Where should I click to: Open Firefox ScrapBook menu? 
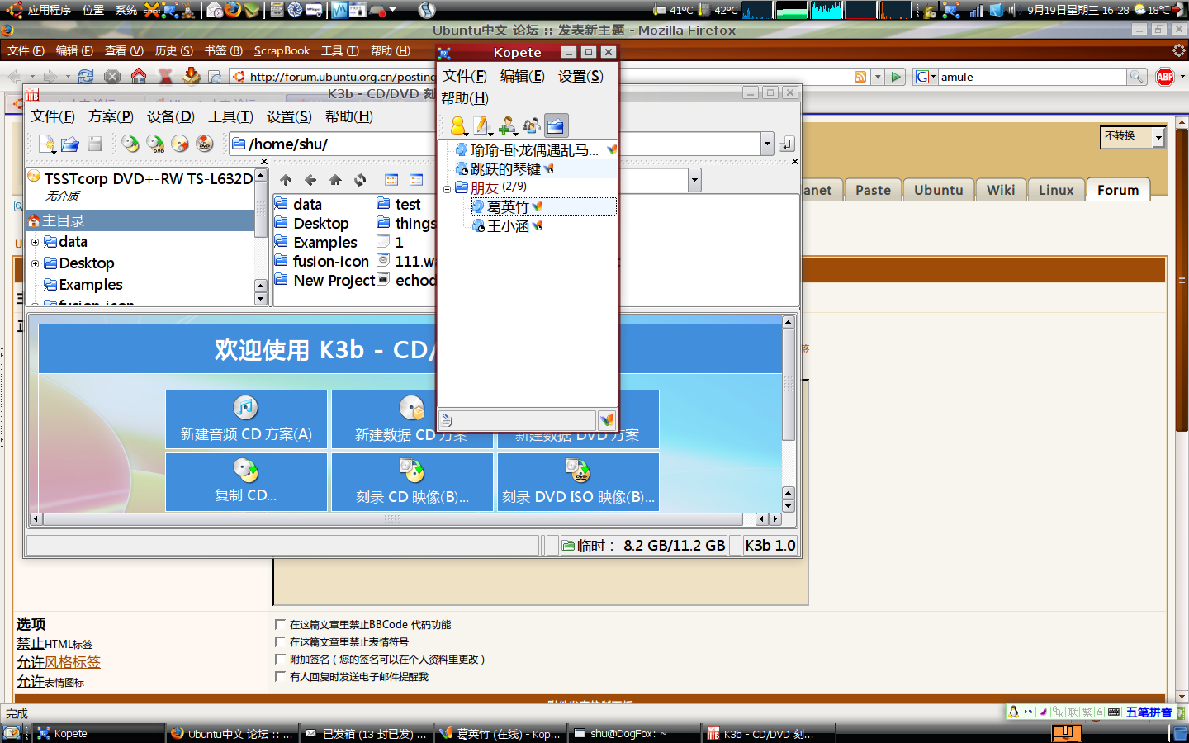(x=282, y=50)
